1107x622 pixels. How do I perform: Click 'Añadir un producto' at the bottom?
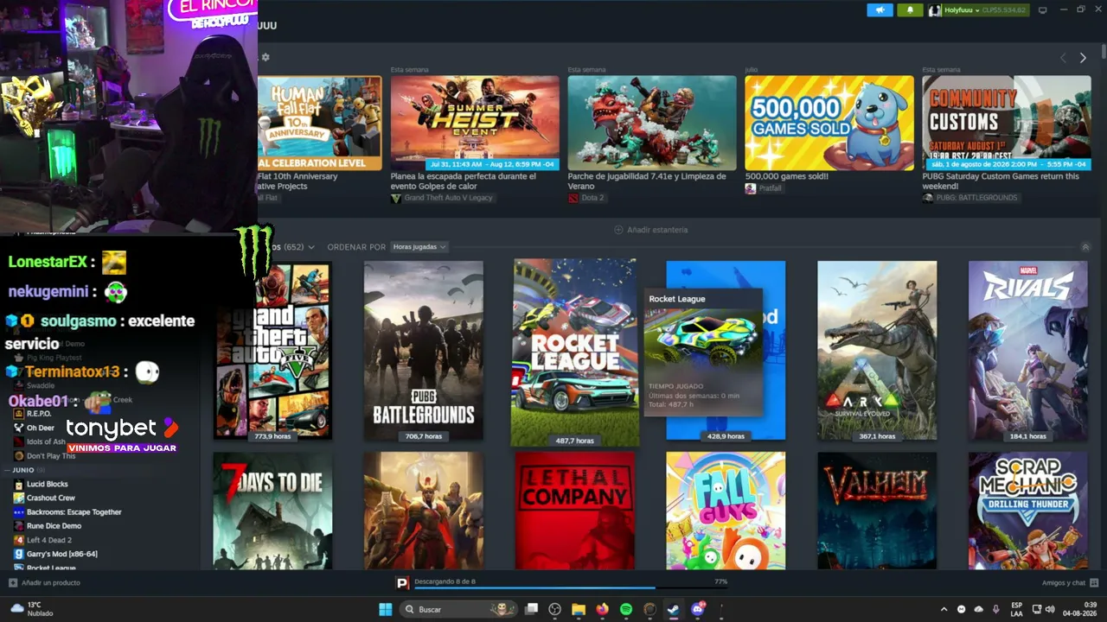point(44,582)
